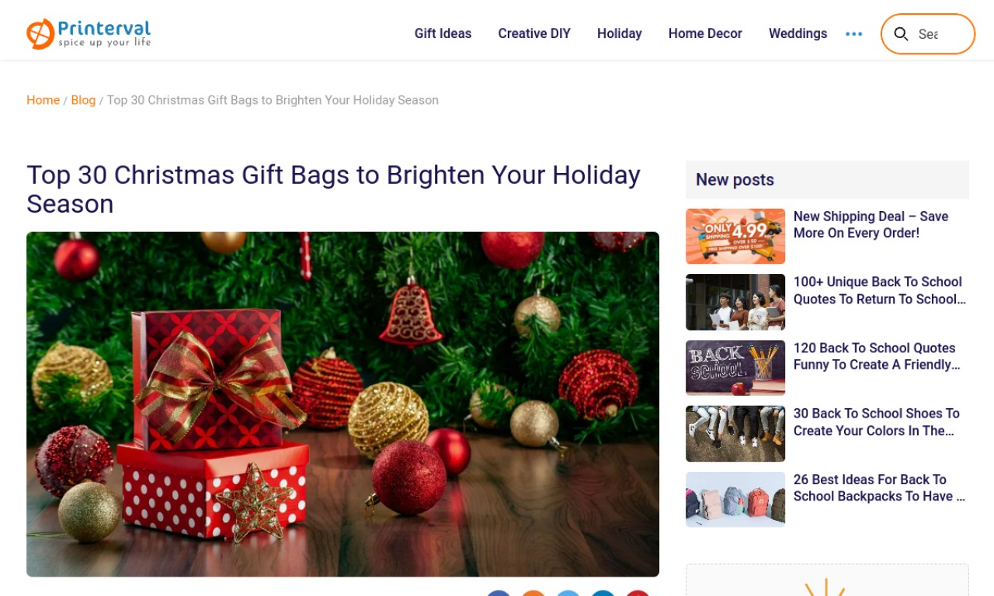The width and height of the screenshot is (994, 596).
Task: Click the search magnifier icon
Action: [x=901, y=34]
